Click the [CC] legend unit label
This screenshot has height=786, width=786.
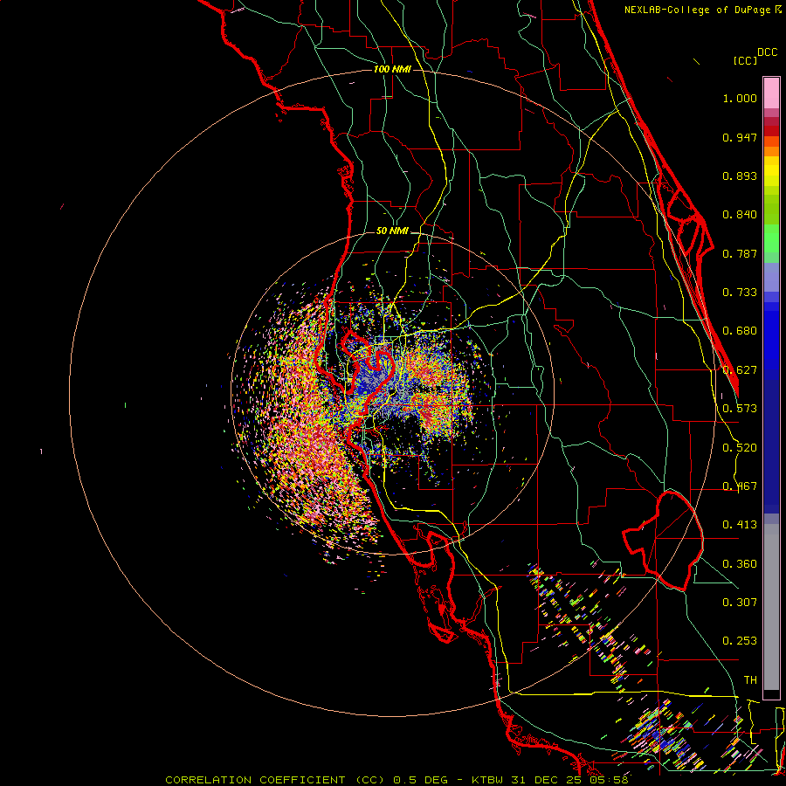pyautogui.click(x=745, y=60)
